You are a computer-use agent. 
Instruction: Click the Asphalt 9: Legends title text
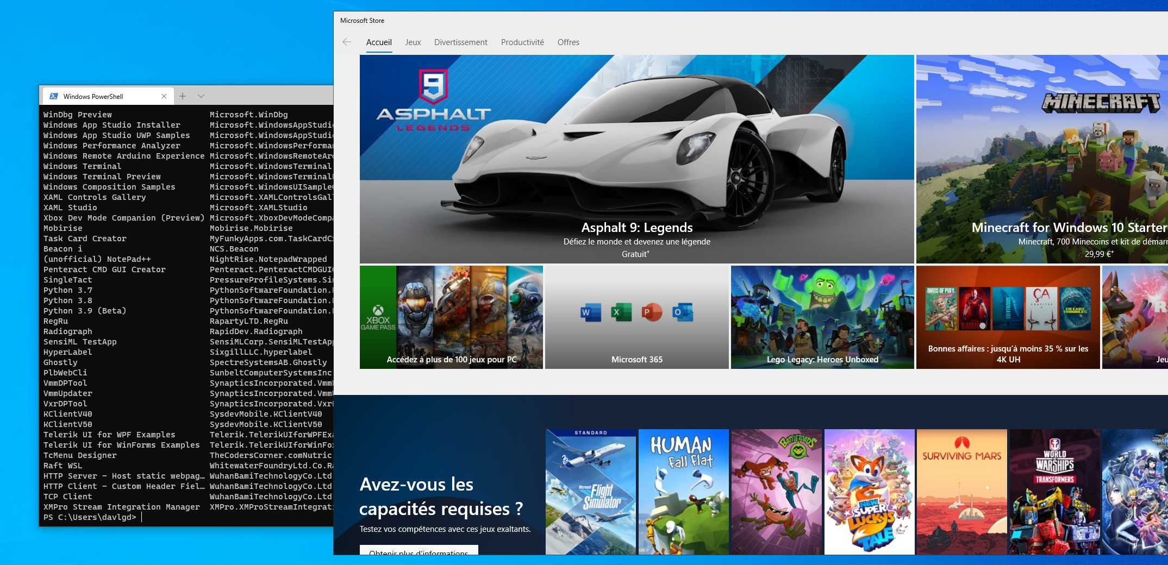[x=637, y=228]
